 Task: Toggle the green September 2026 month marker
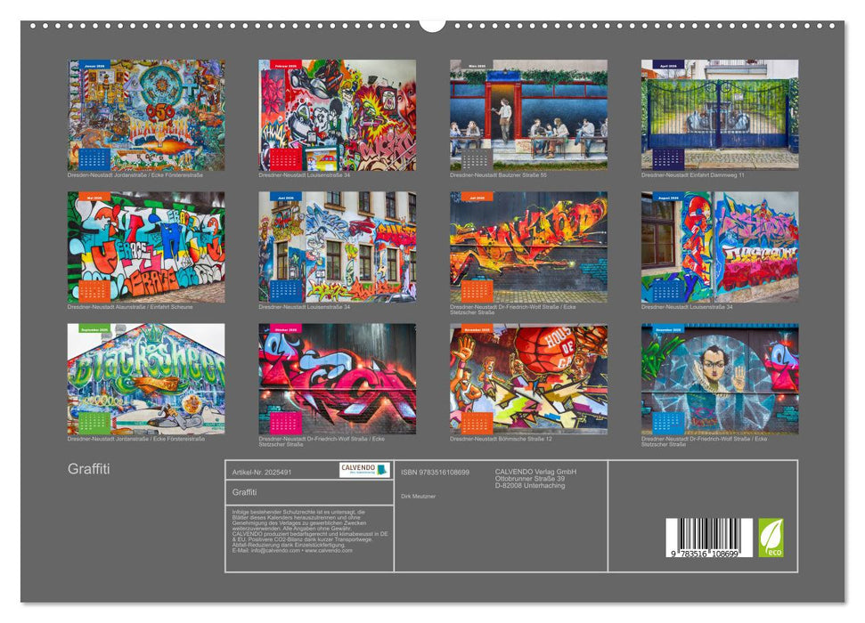pos(93,328)
